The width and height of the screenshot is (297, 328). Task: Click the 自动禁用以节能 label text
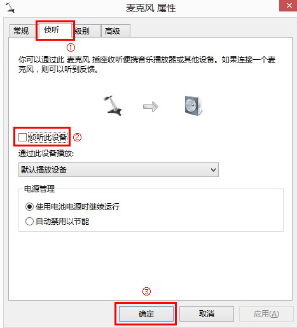(x=62, y=222)
